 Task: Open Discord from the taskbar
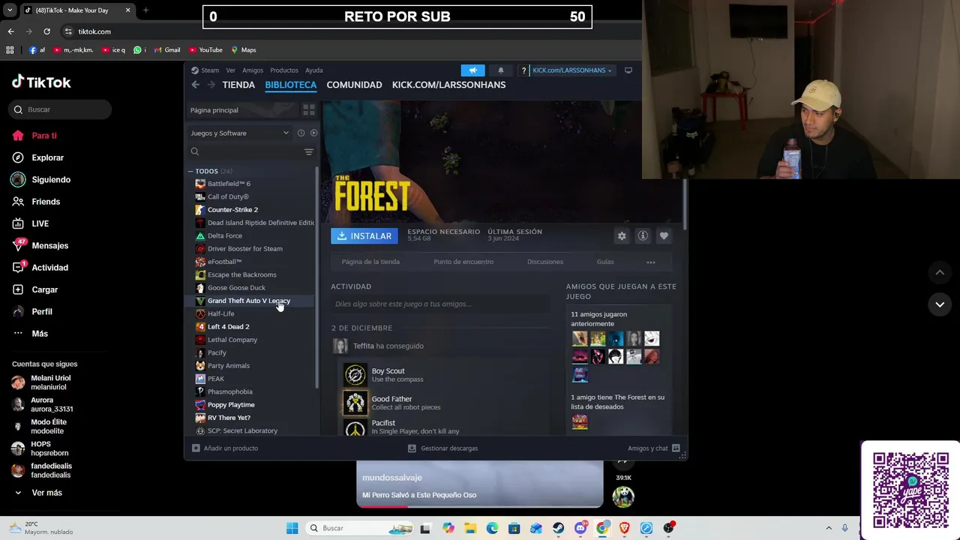tap(580, 528)
